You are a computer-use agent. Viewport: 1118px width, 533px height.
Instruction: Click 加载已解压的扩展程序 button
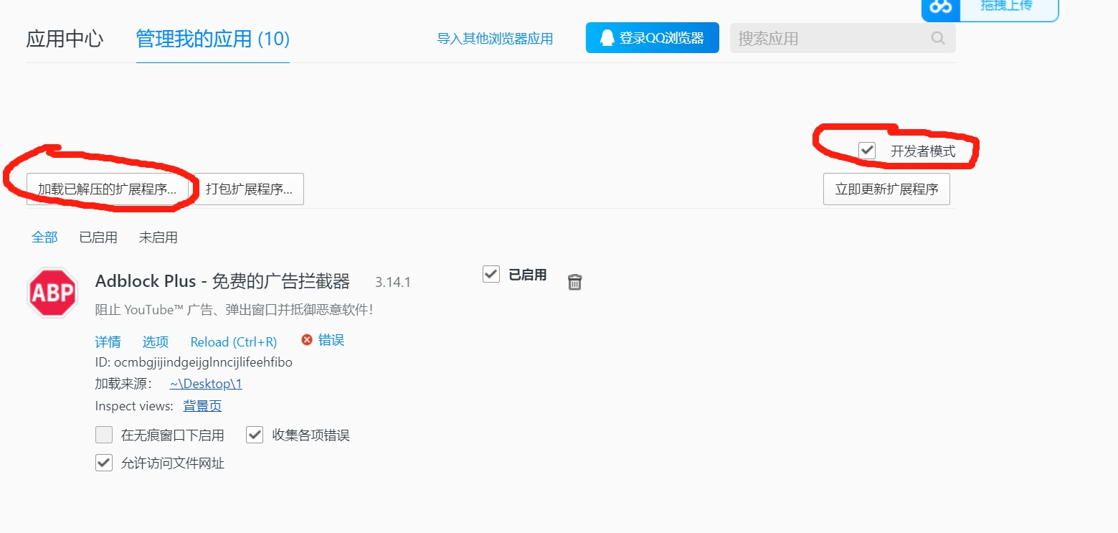108,189
